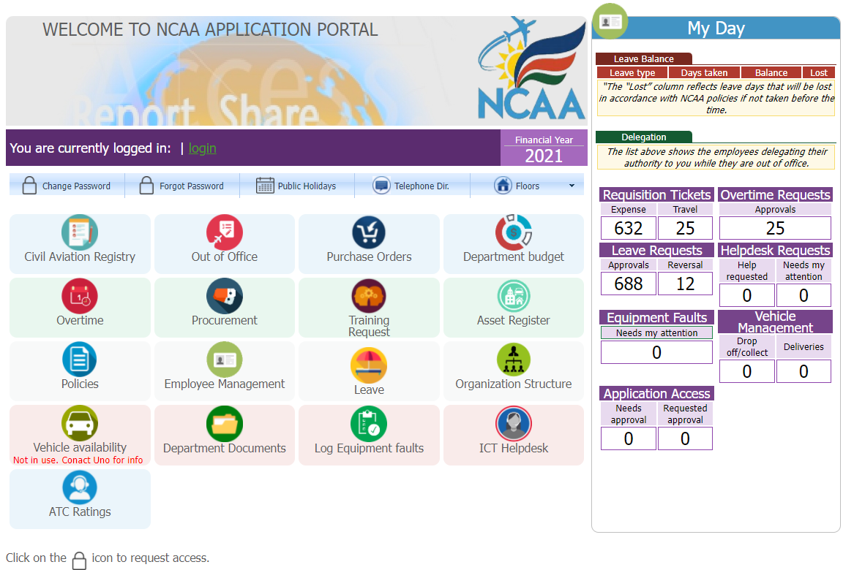854x570 pixels.
Task: Open the Organization Structure icon
Action: [513, 360]
